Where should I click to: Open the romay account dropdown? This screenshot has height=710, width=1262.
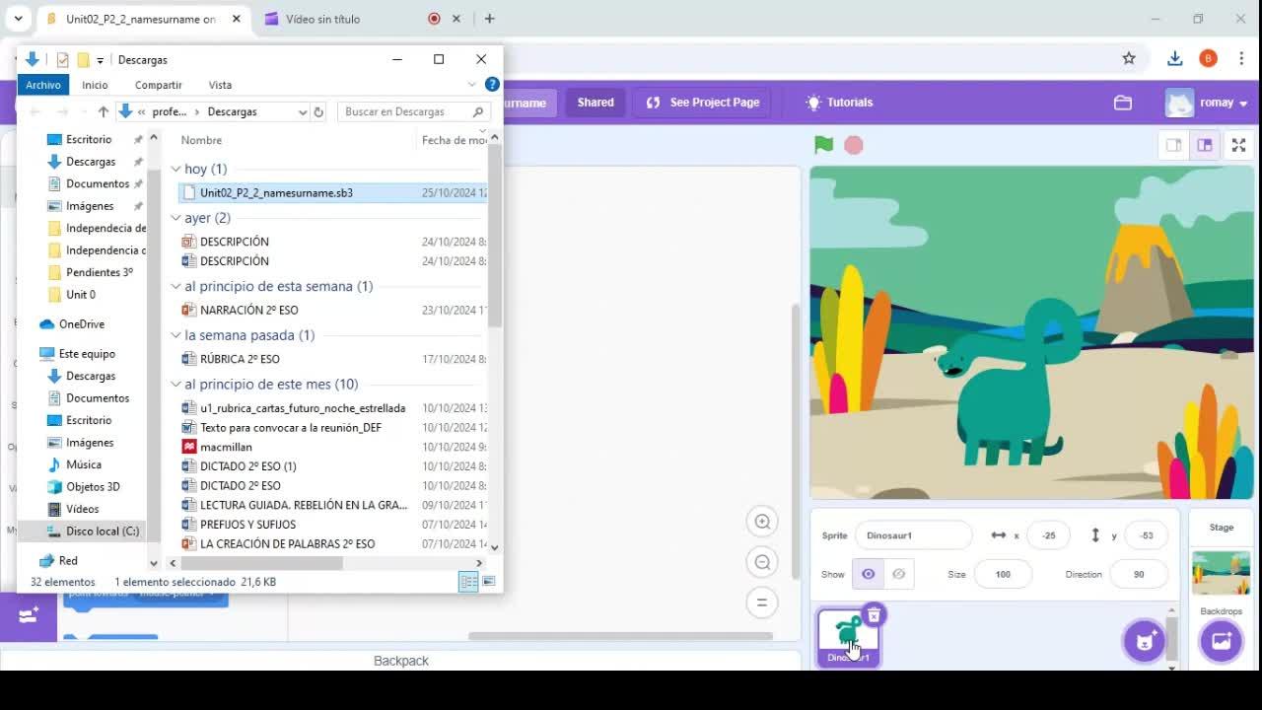point(1208,103)
